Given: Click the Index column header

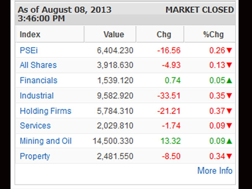Looking at the screenshot, I should pyautogui.click(x=30, y=34).
